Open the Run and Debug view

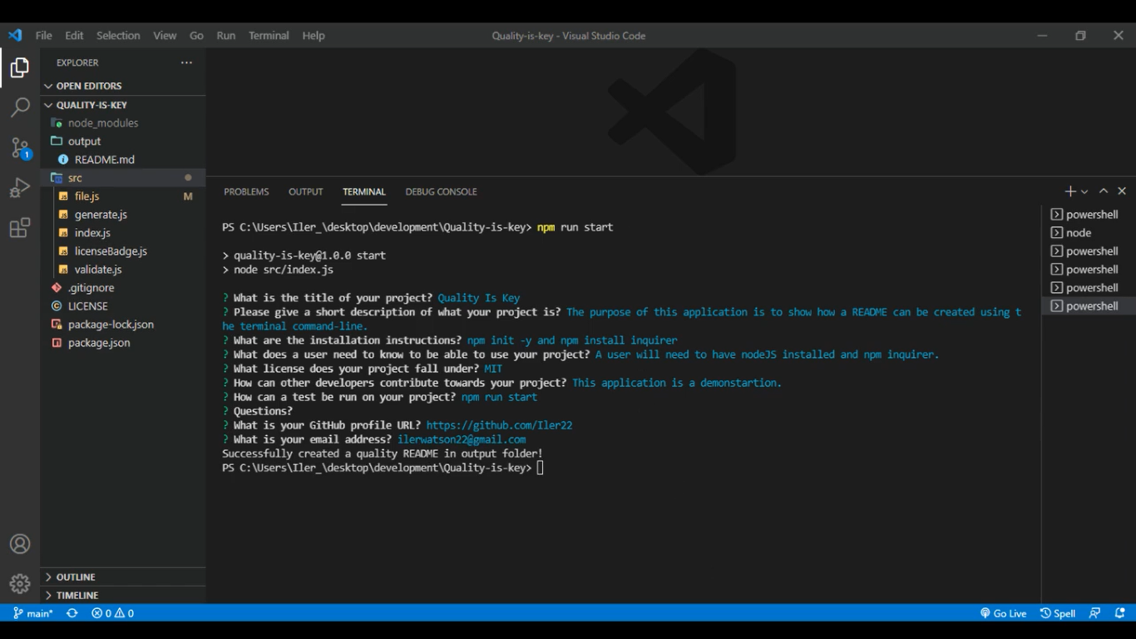coord(20,187)
